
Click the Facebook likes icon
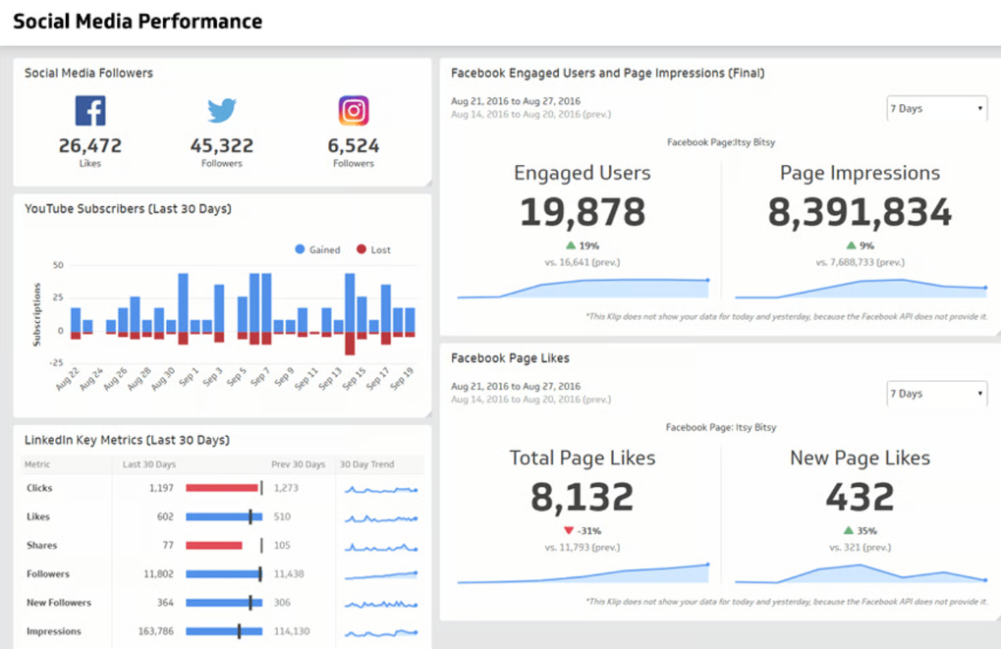[x=89, y=109]
